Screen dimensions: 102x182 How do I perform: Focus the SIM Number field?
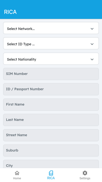tap(51, 74)
